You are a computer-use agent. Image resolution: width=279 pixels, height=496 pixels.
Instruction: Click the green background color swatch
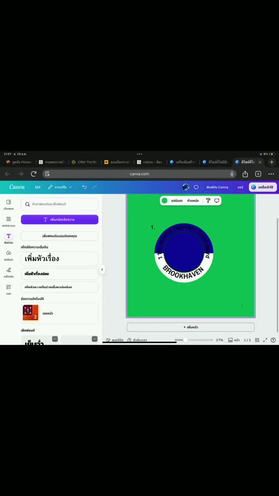[x=164, y=200]
